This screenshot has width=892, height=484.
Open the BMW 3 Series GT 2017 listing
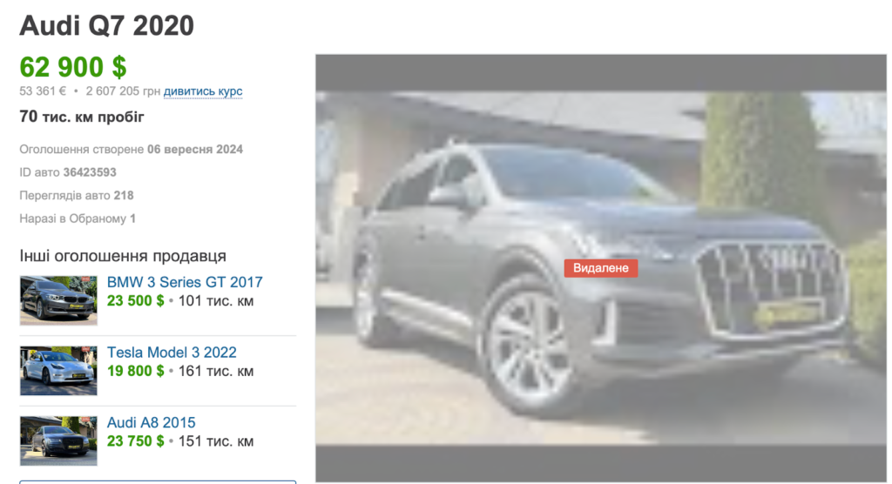click(x=184, y=282)
